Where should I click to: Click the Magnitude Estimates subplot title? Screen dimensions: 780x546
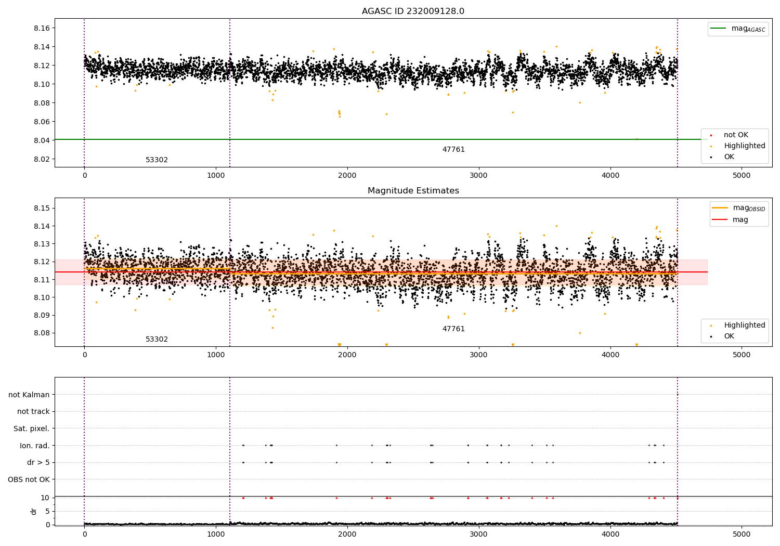[413, 191]
